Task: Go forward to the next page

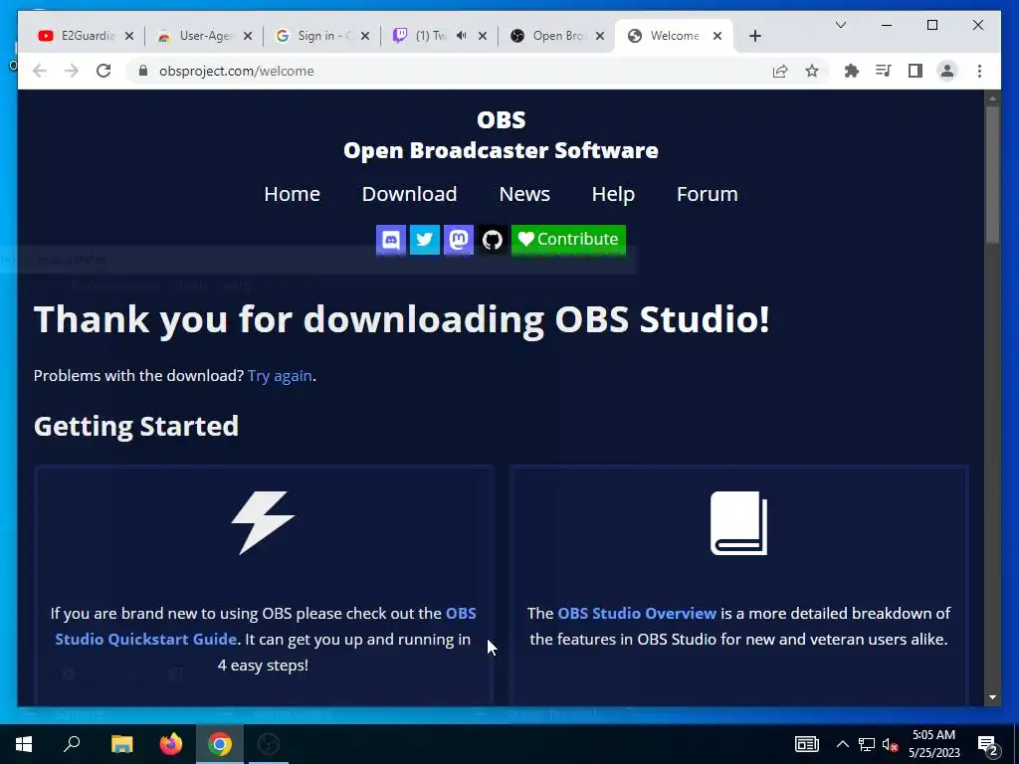Action: click(x=72, y=71)
